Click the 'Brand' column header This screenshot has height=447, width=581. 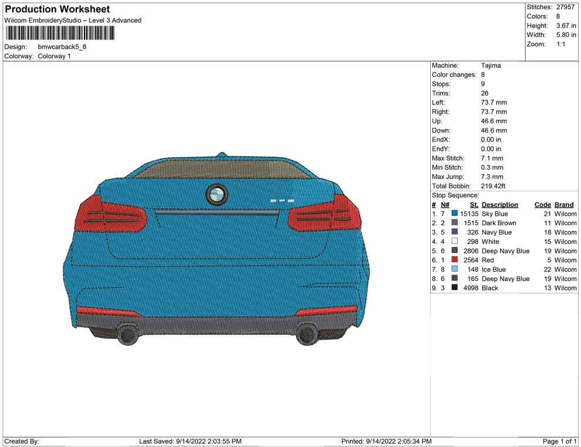coord(564,205)
